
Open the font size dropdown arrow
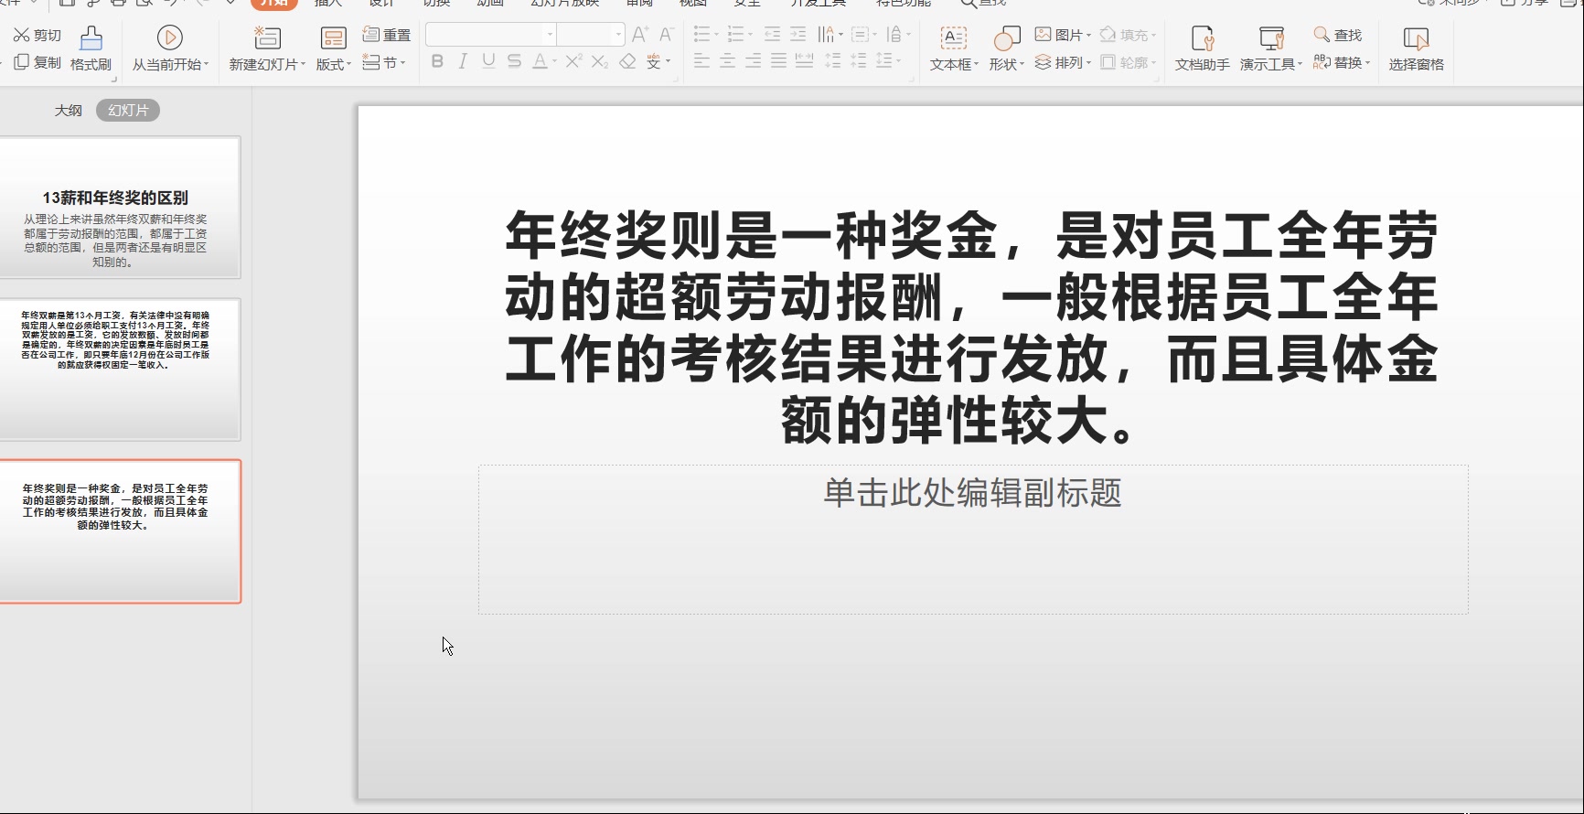click(x=619, y=35)
